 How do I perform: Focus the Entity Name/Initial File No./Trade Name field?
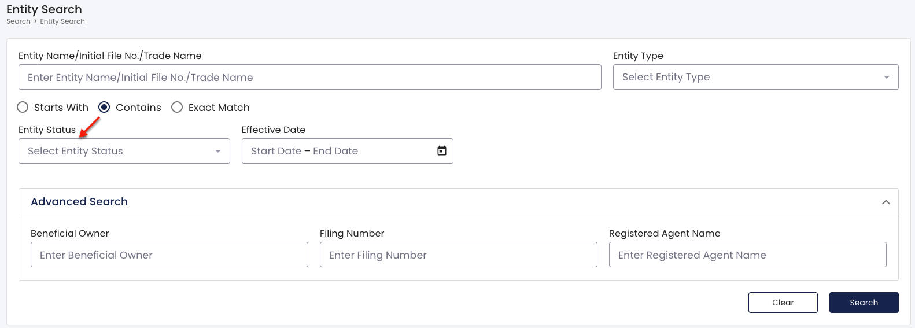click(x=309, y=77)
